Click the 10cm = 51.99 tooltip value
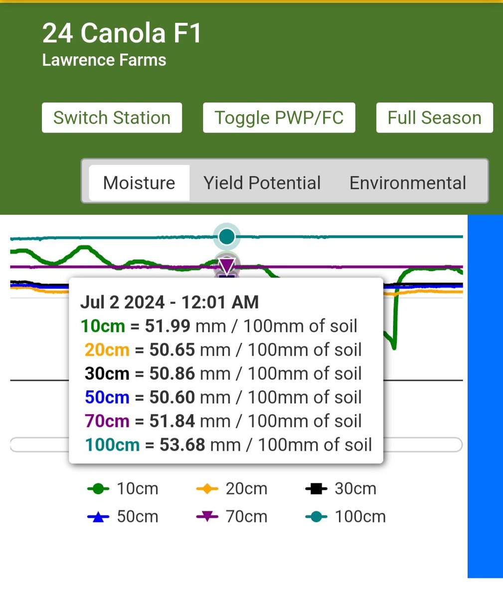The height and width of the screenshot is (598, 503). tap(219, 326)
